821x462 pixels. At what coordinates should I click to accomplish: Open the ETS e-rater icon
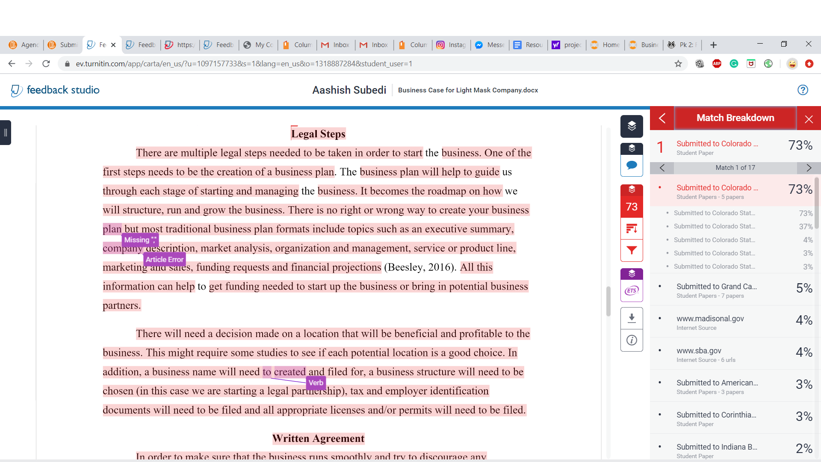(x=632, y=291)
